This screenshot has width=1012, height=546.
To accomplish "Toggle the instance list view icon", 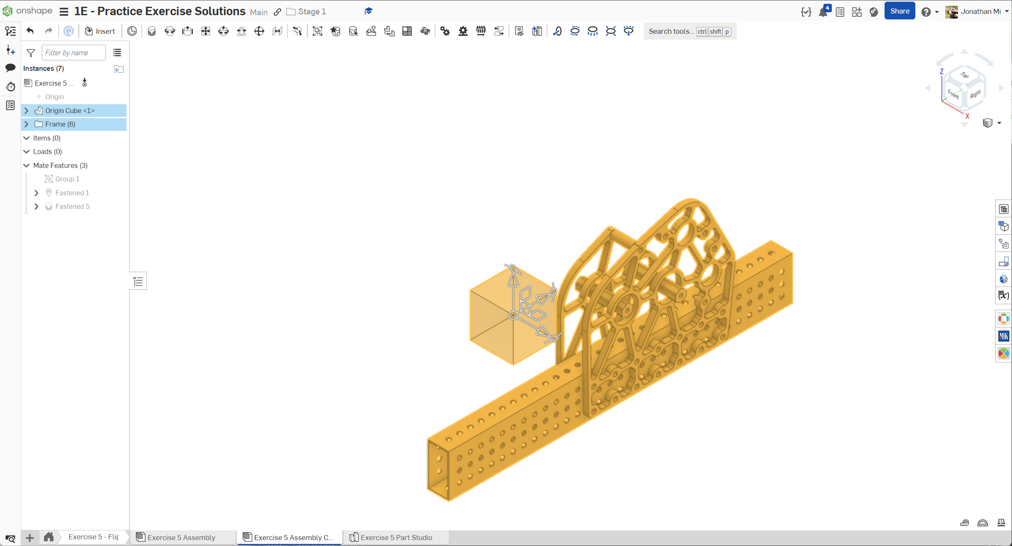I will coord(117,53).
